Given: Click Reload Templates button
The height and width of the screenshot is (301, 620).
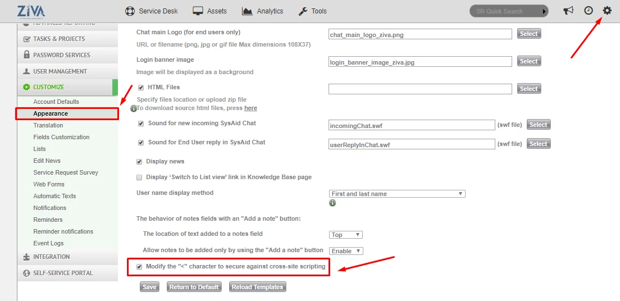Looking at the screenshot, I should tap(257, 287).
